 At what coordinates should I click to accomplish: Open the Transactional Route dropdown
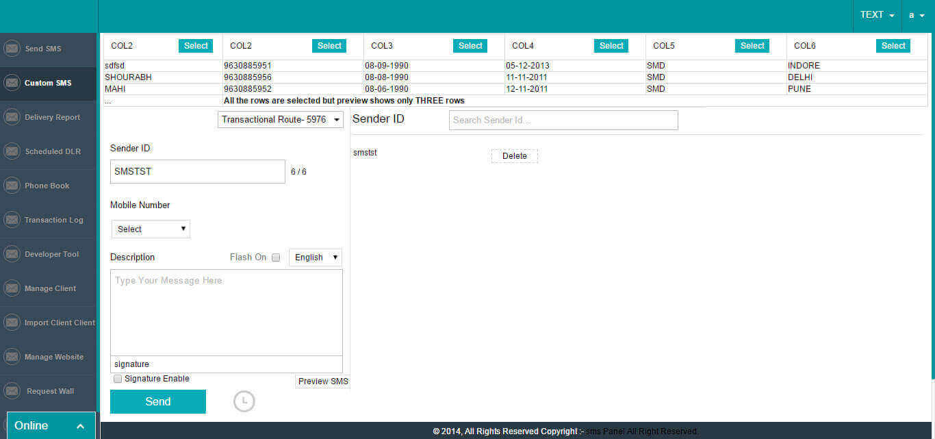pos(281,120)
